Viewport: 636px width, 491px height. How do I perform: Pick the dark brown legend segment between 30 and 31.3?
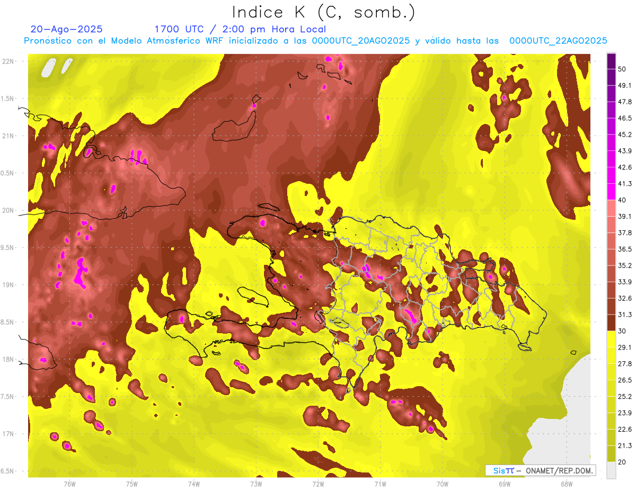611,323
